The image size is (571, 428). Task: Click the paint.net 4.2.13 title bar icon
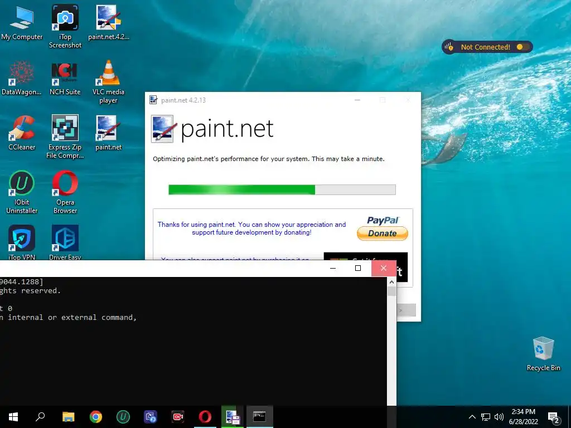[153, 100]
